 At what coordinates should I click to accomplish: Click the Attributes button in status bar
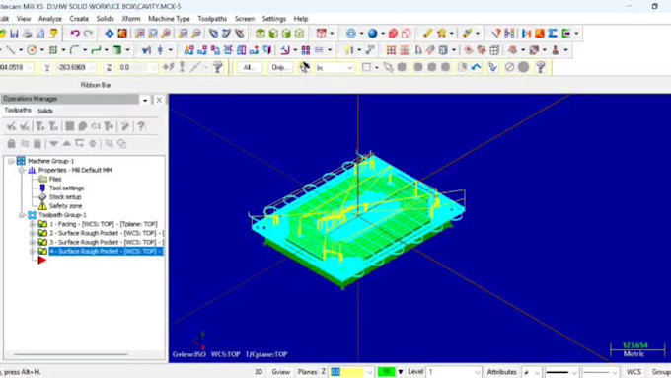coord(501,372)
